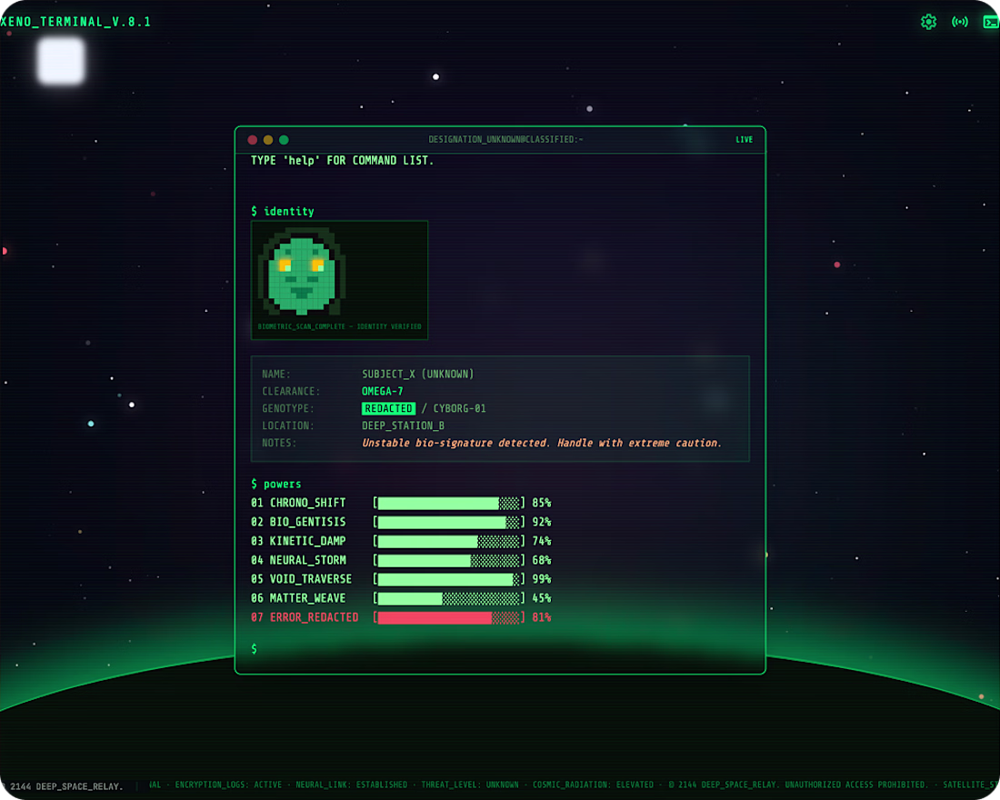The width and height of the screenshot is (1000, 800).
Task: Click the BIOMETRIC_SCAN_COMPLETE caption
Action: coord(339,326)
